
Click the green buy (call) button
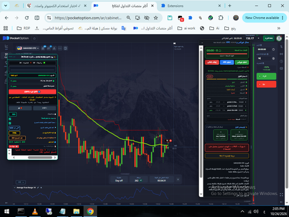(266, 76)
